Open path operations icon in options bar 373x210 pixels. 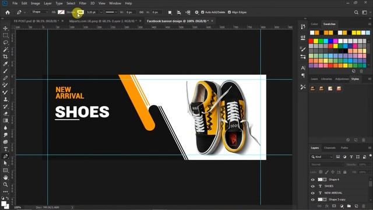pyautogui.click(x=170, y=12)
